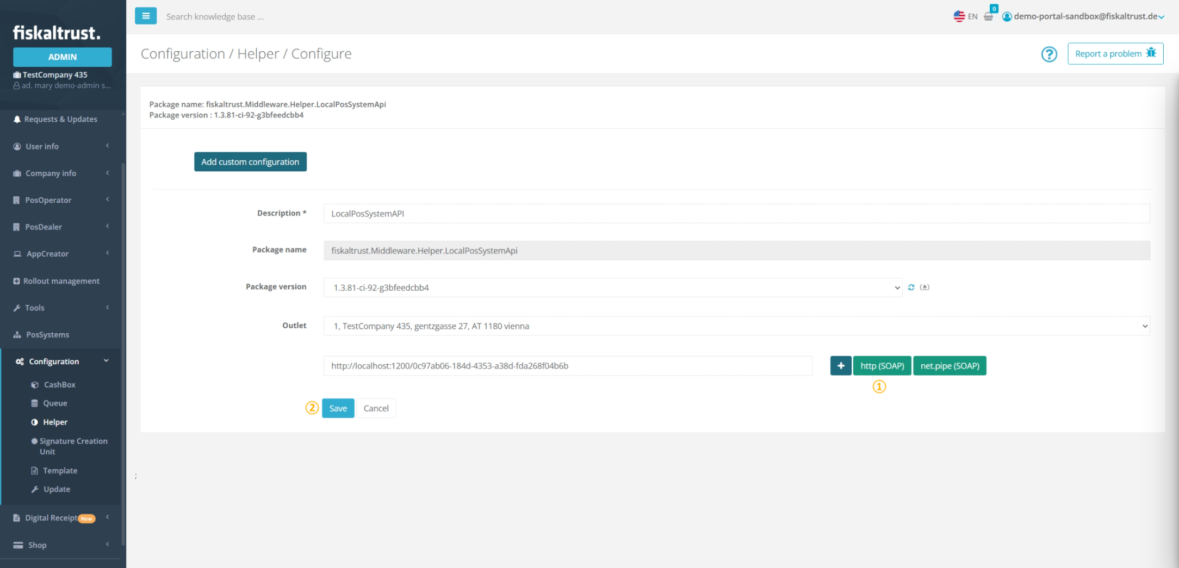Open the Package version dropdown
Image resolution: width=1179 pixels, height=568 pixels.
[x=612, y=288]
